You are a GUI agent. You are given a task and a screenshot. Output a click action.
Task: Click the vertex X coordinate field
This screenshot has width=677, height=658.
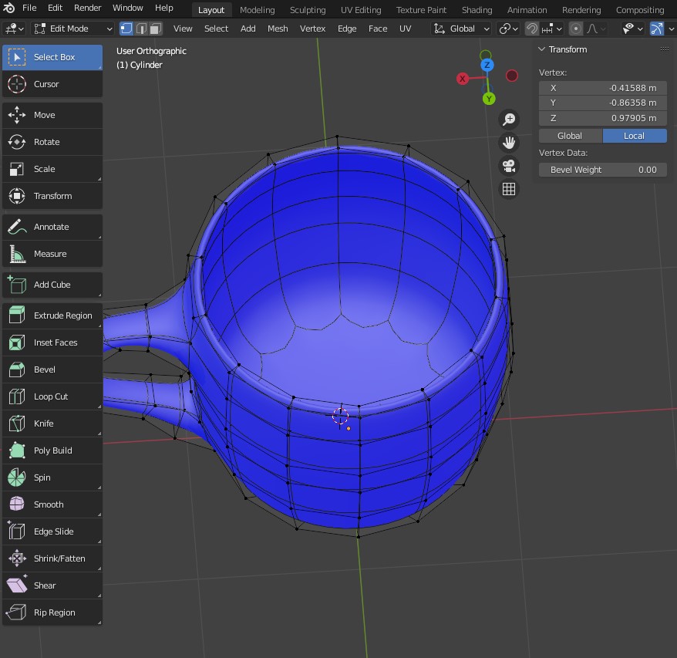(603, 88)
